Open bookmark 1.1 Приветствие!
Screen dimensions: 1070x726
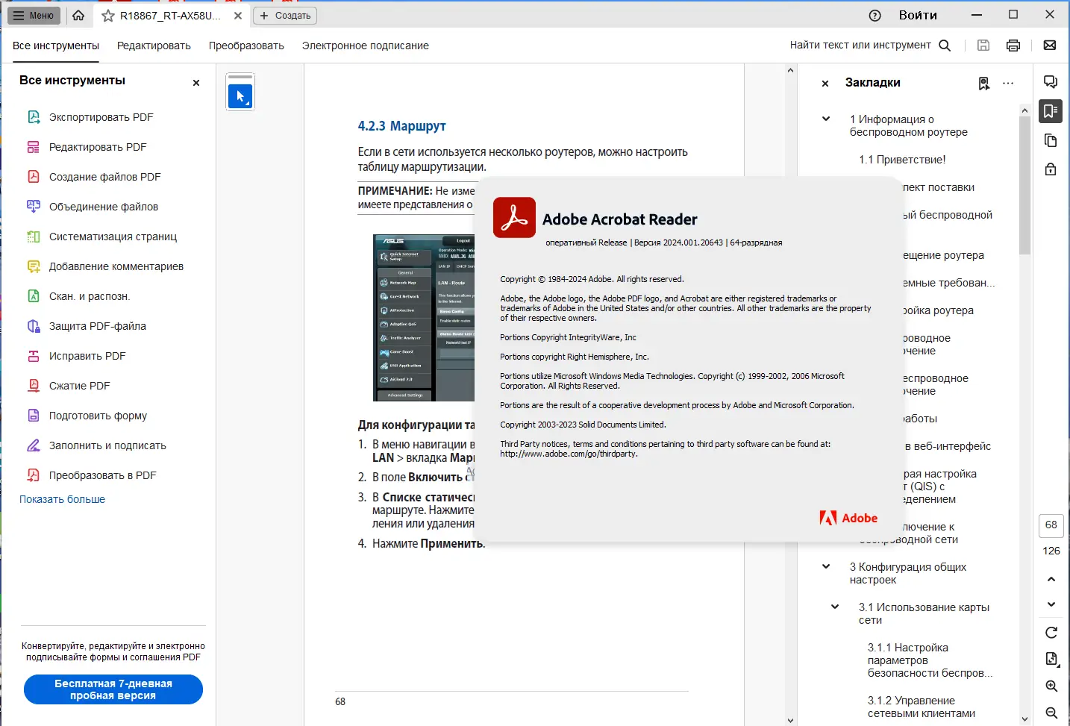(x=902, y=160)
